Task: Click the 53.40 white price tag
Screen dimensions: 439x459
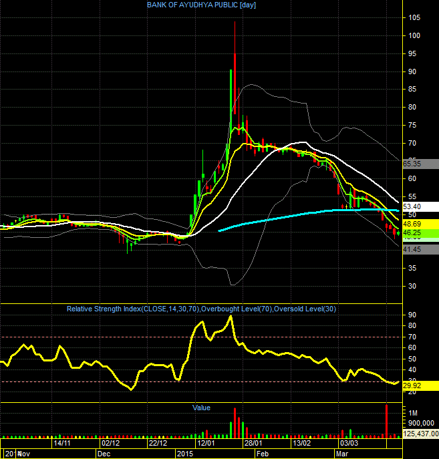Action: click(420, 206)
